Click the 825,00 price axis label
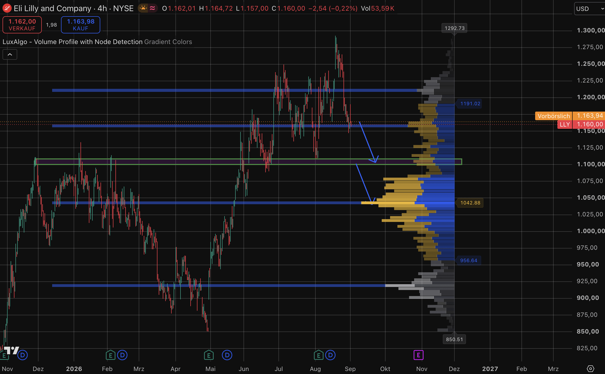Viewport: 605px width, 374px height. 587,348
